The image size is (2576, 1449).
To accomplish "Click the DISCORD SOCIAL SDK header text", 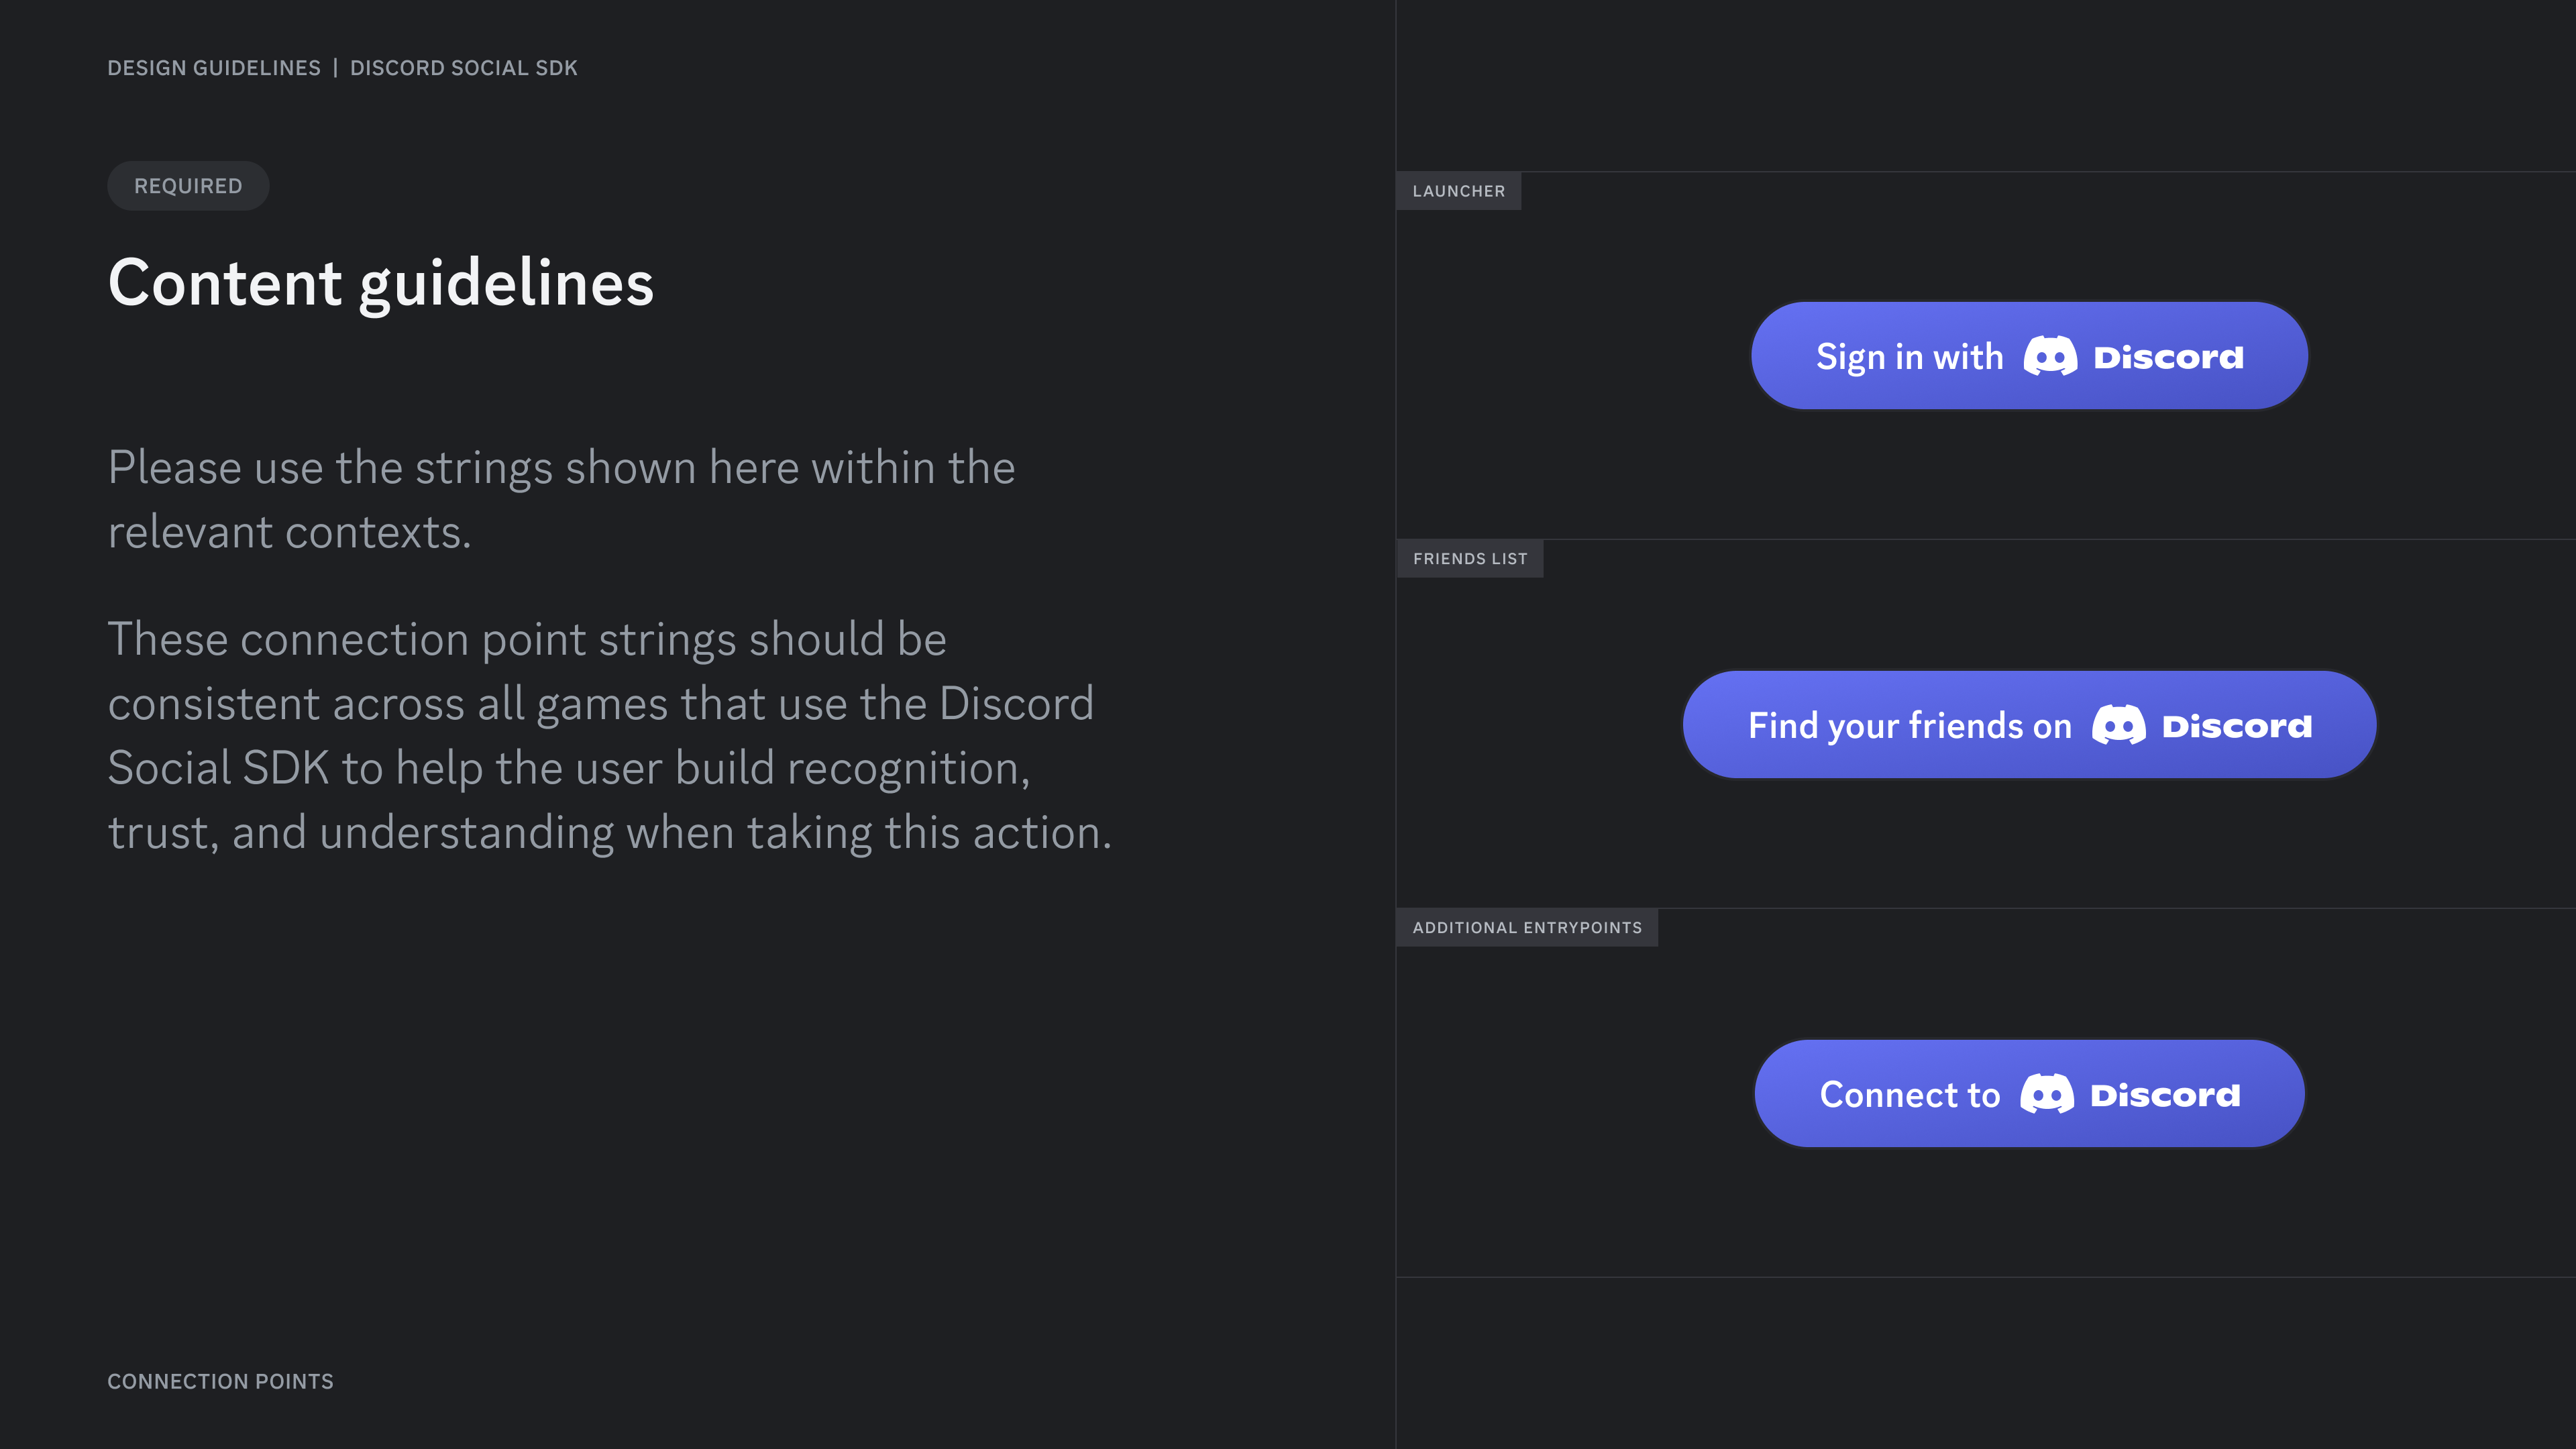I will pos(463,68).
